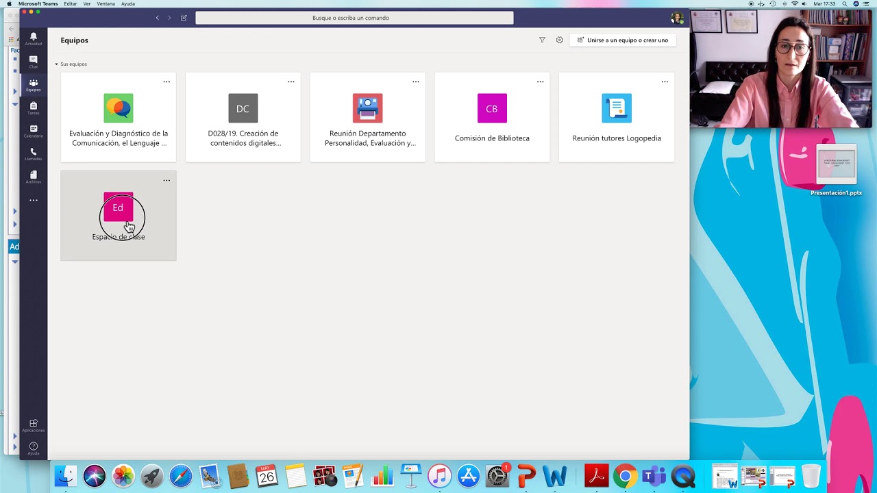Open Trash from the dock
The height and width of the screenshot is (493, 877).
(811, 476)
